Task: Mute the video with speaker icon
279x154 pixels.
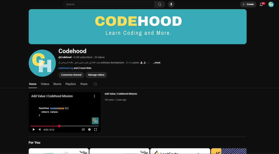Action: (40, 130)
